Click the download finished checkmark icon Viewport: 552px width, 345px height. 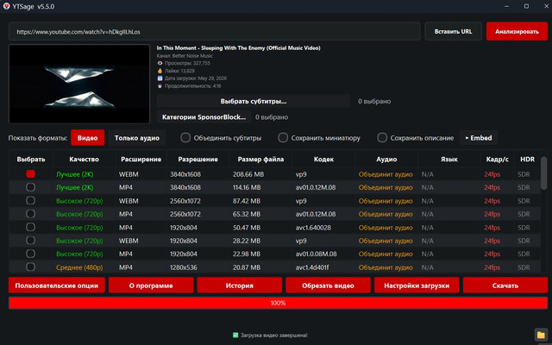pyautogui.click(x=235, y=336)
